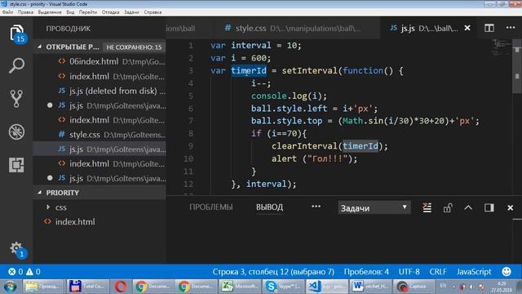Open the Total Commander taskbar button
522x294 pixels.
87,287
